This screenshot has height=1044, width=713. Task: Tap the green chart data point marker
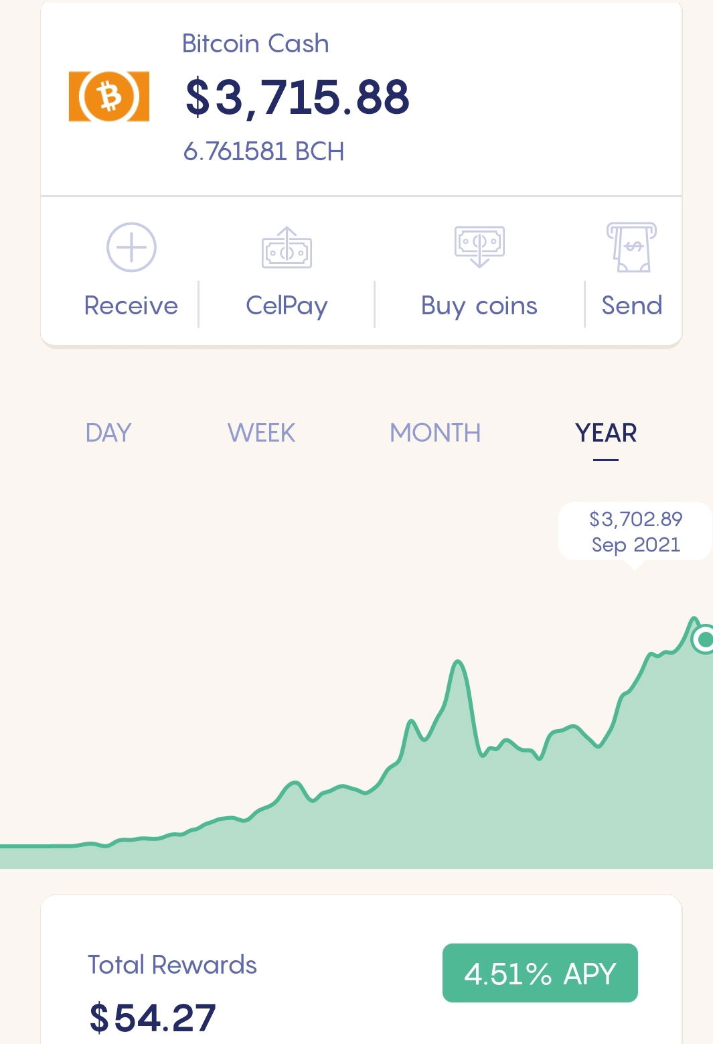(703, 639)
